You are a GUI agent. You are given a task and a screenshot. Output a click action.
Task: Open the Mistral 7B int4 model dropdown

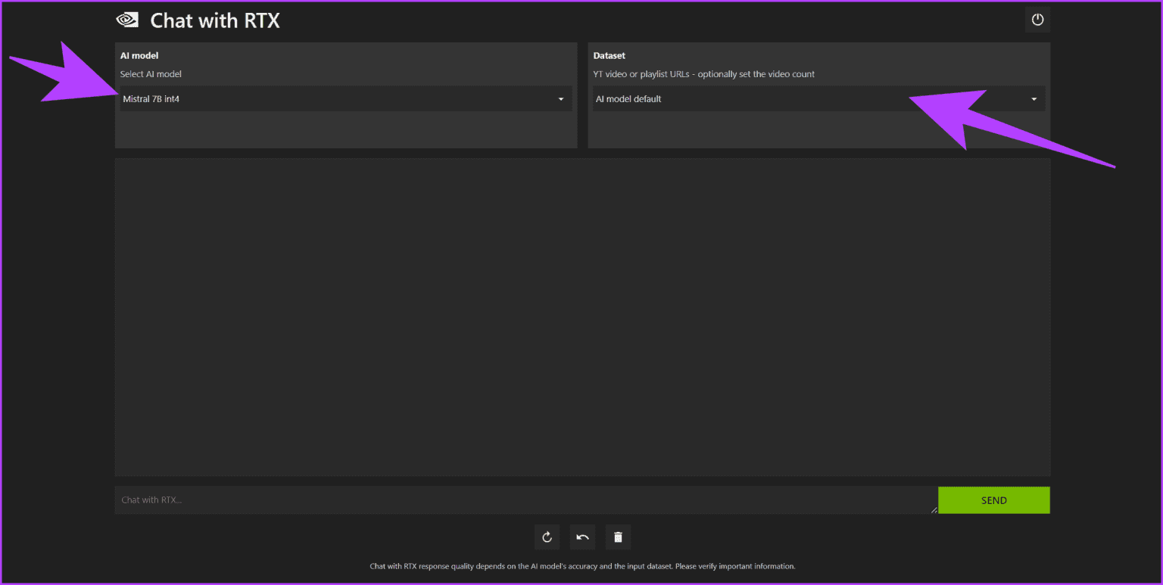pos(345,98)
